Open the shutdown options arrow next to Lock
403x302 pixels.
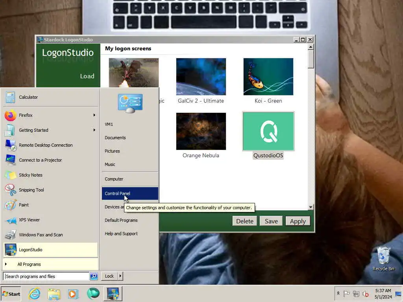(x=120, y=276)
